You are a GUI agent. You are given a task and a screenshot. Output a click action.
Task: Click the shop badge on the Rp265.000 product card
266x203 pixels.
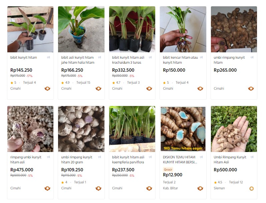251,89
